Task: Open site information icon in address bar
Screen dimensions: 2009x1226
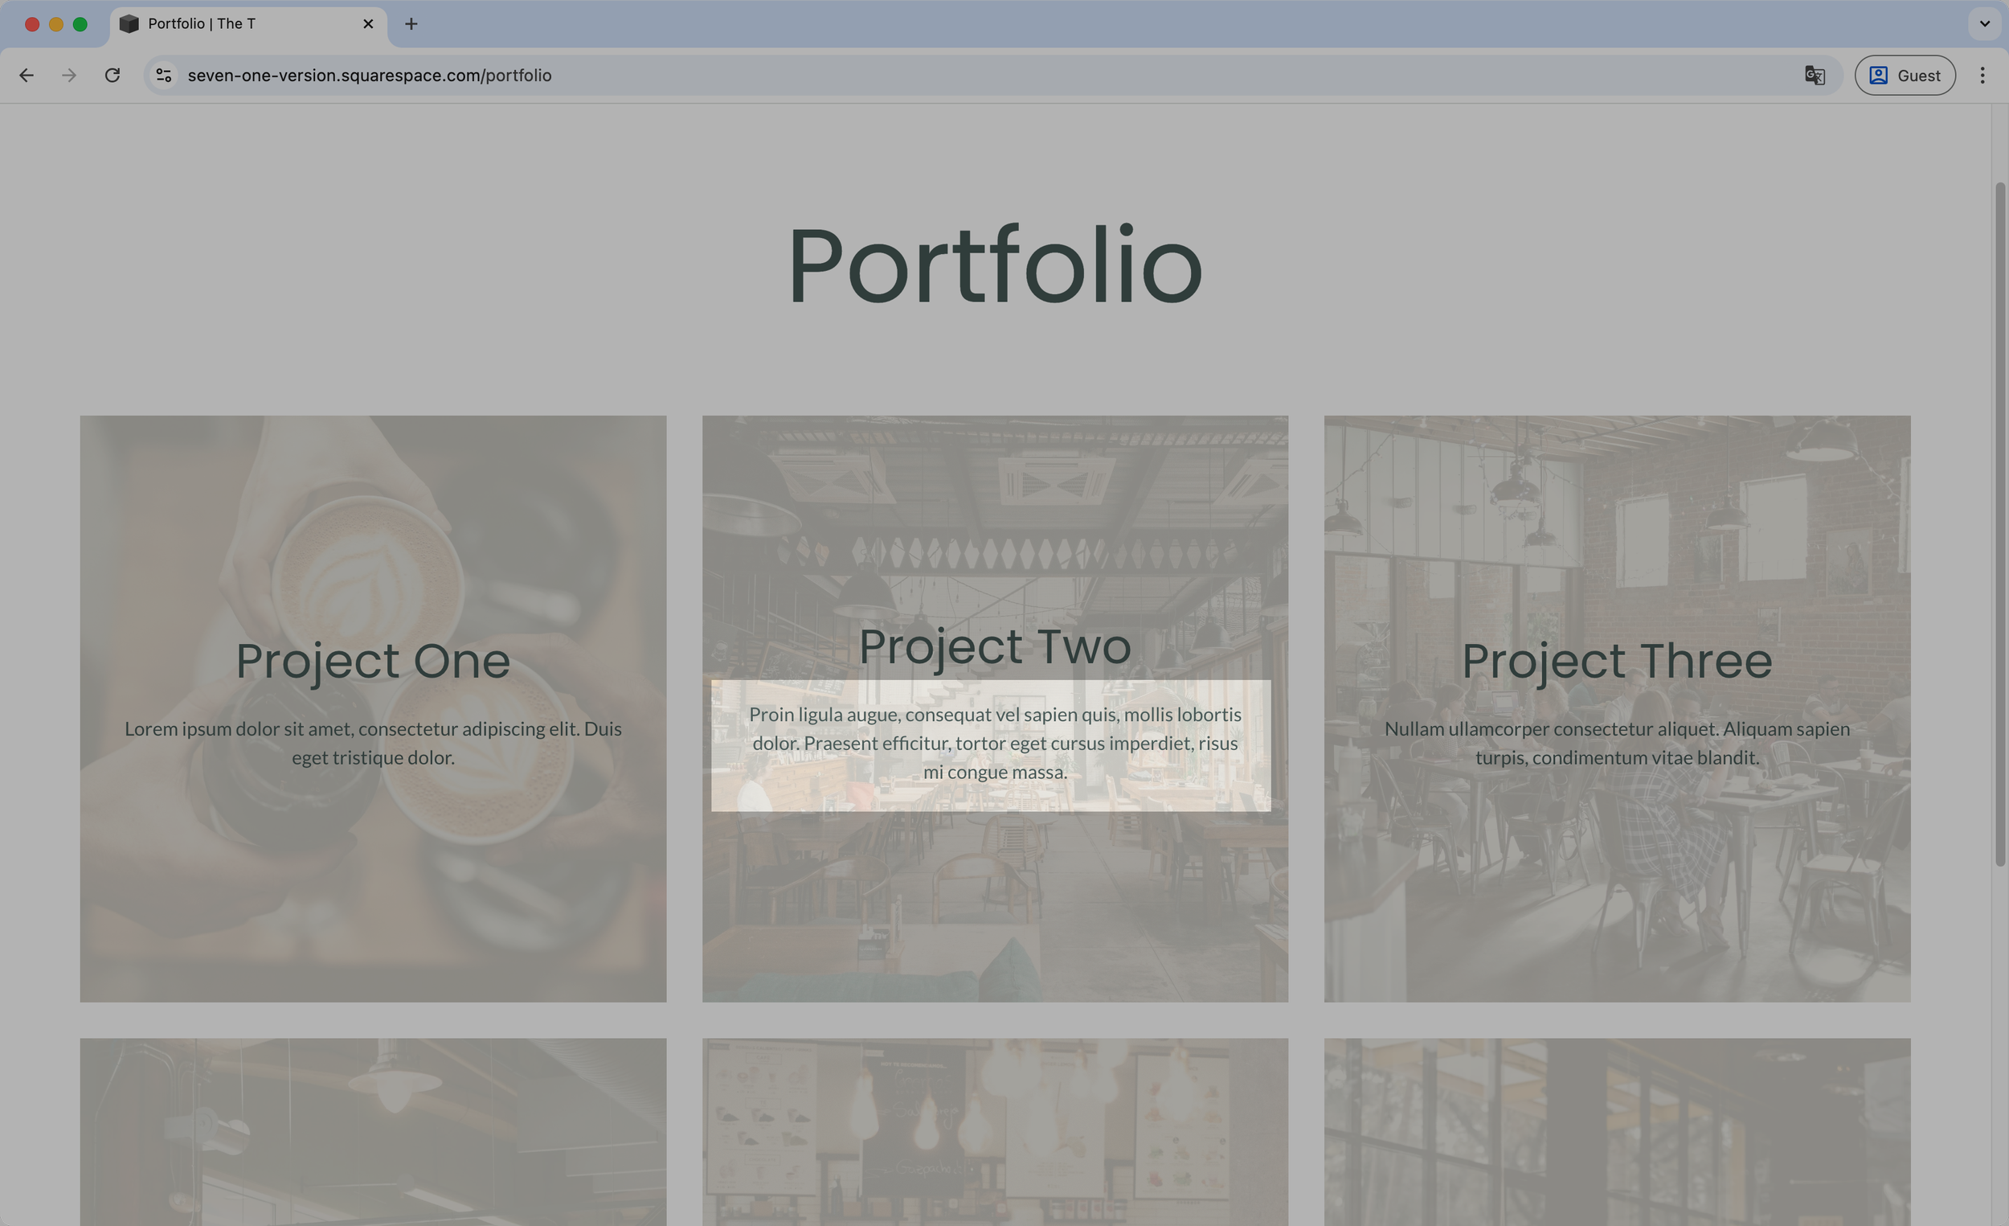Action: pos(164,75)
